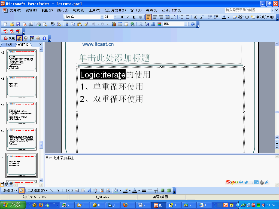This screenshot has width=279, height=209.
Task: Center align the text
Action: 155,17
